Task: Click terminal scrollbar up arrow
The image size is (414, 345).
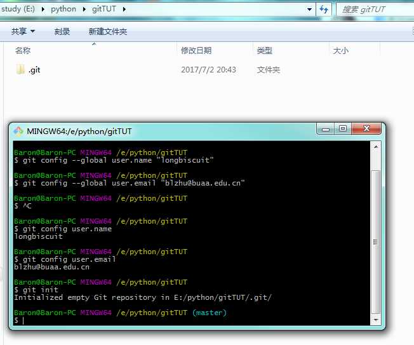Action: pyautogui.click(x=376, y=147)
